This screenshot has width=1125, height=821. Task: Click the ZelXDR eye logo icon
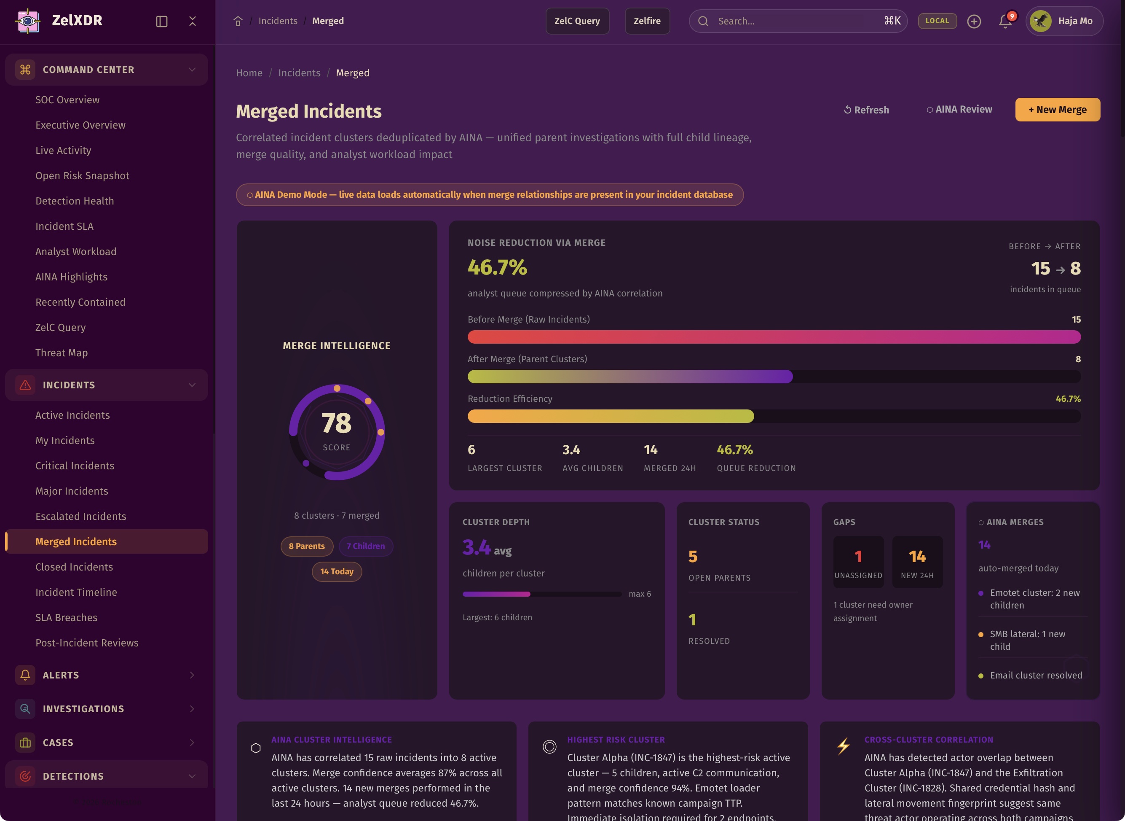(28, 21)
